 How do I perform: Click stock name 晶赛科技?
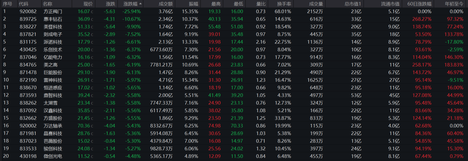pos(53,133)
